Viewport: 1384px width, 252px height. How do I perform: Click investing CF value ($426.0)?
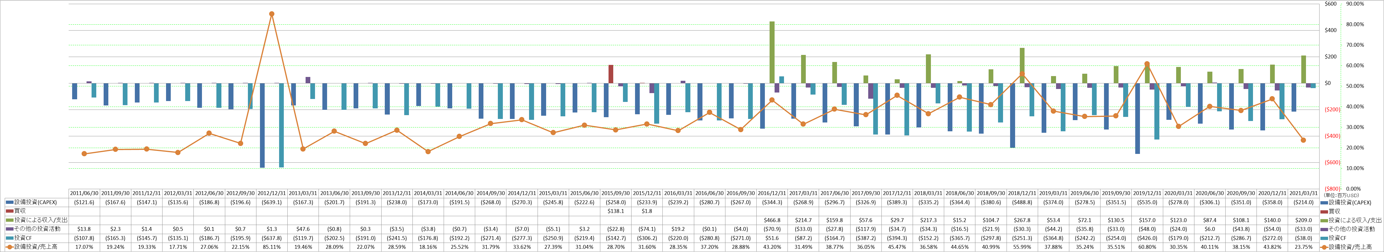(1147, 238)
